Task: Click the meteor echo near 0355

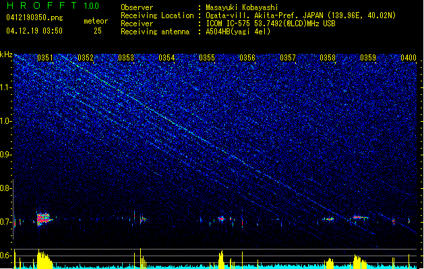Action: click(x=222, y=219)
